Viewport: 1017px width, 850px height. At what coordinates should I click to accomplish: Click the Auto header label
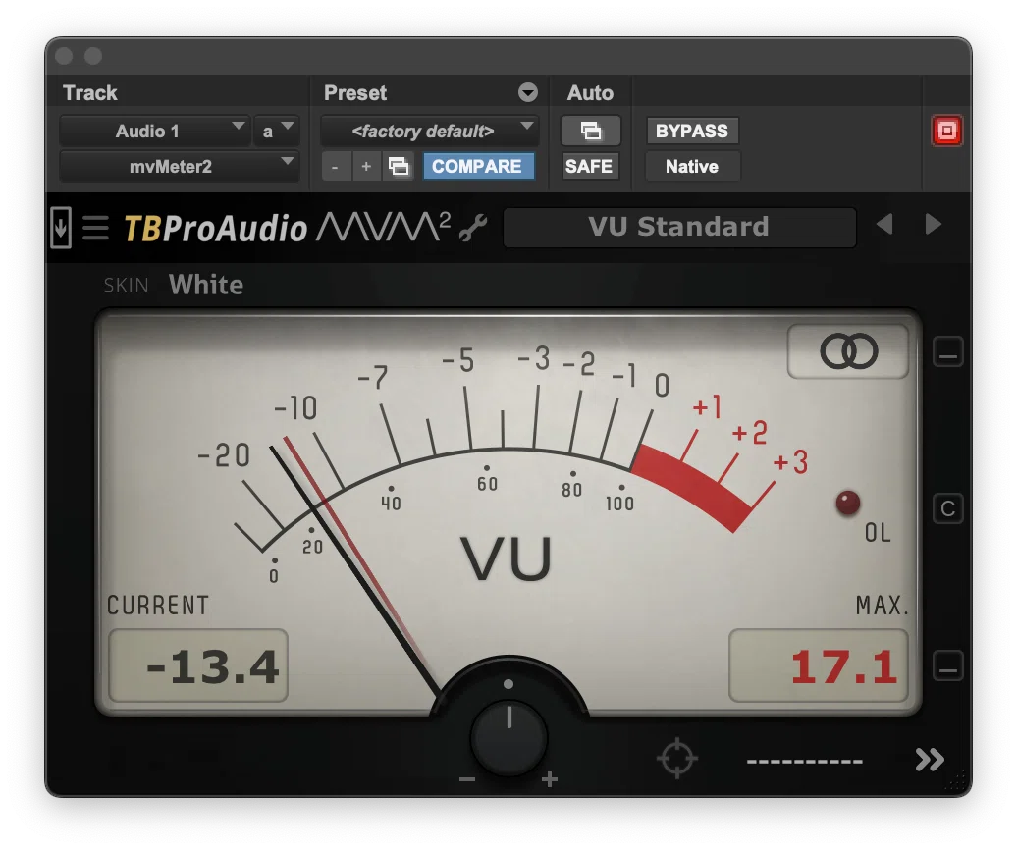(x=590, y=92)
